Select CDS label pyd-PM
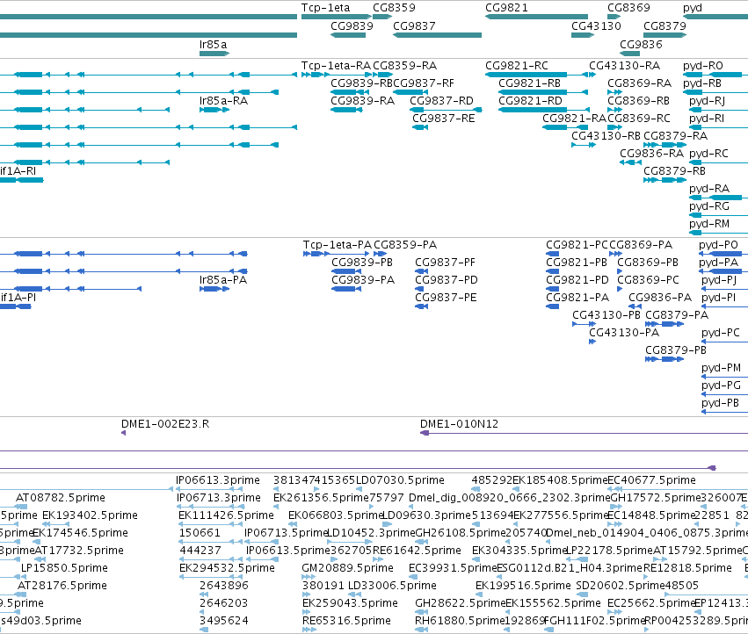 [722, 368]
